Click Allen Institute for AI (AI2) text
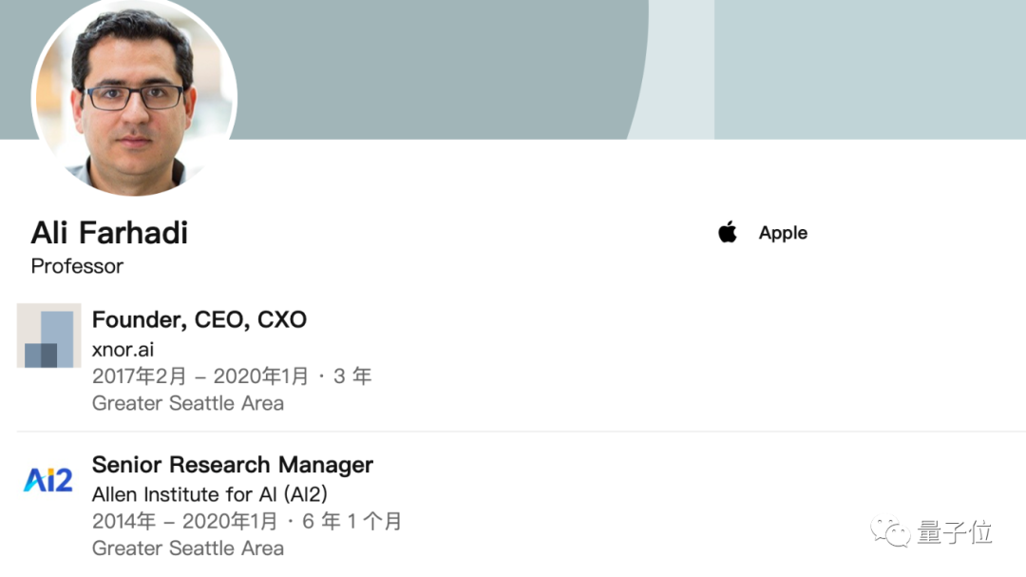The height and width of the screenshot is (577, 1026). pyautogui.click(x=209, y=493)
